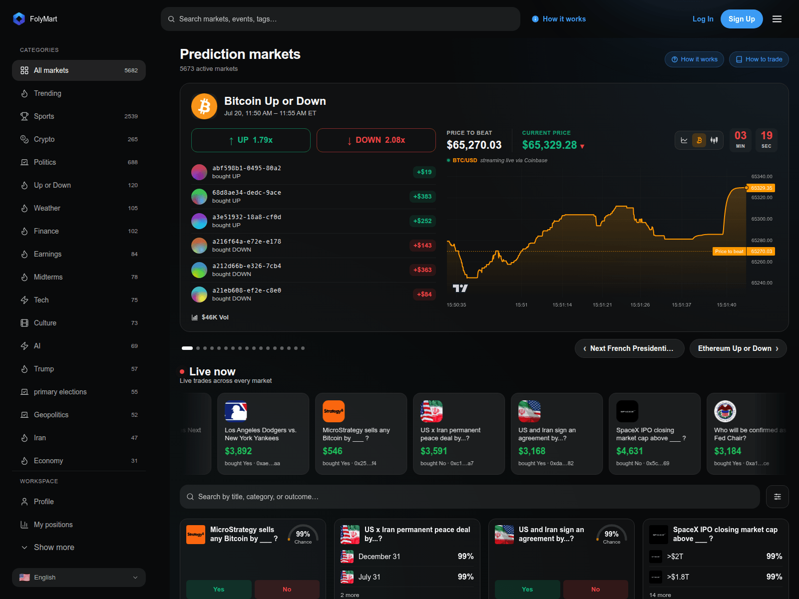
Task: Click the search magnifier in top bar
Action: tap(171, 19)
